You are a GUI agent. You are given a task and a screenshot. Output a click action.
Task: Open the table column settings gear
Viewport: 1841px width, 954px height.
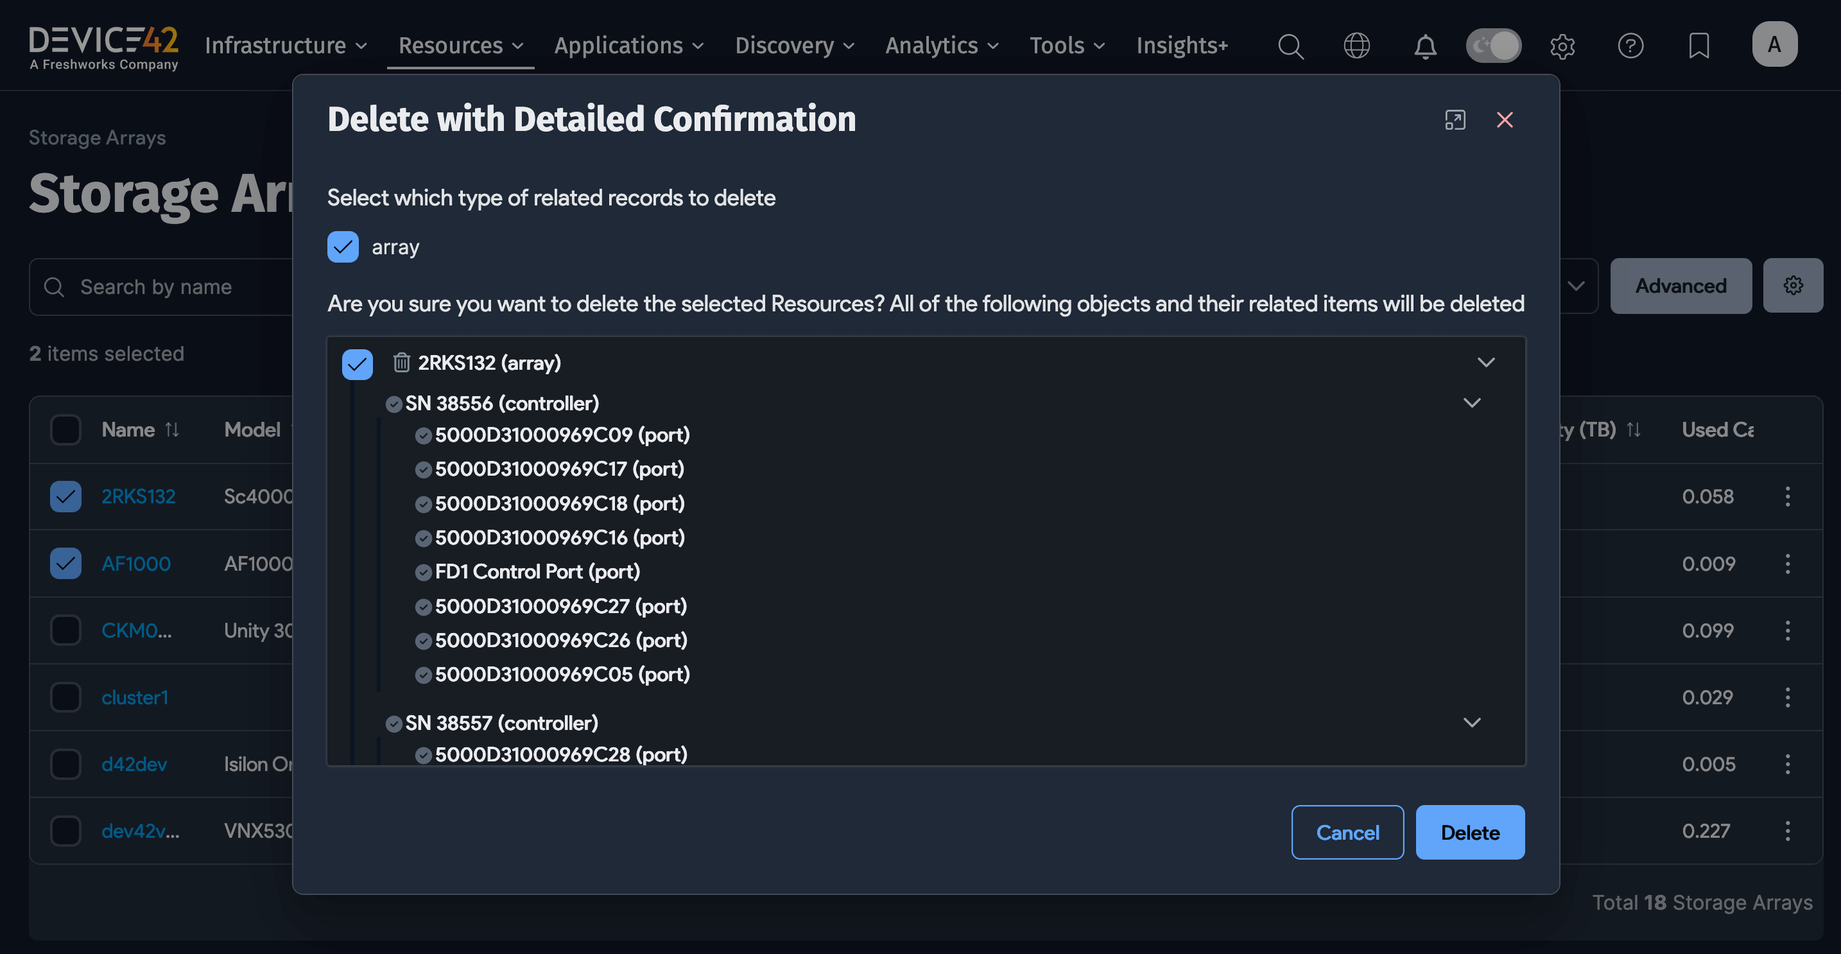coord(1793,285)
